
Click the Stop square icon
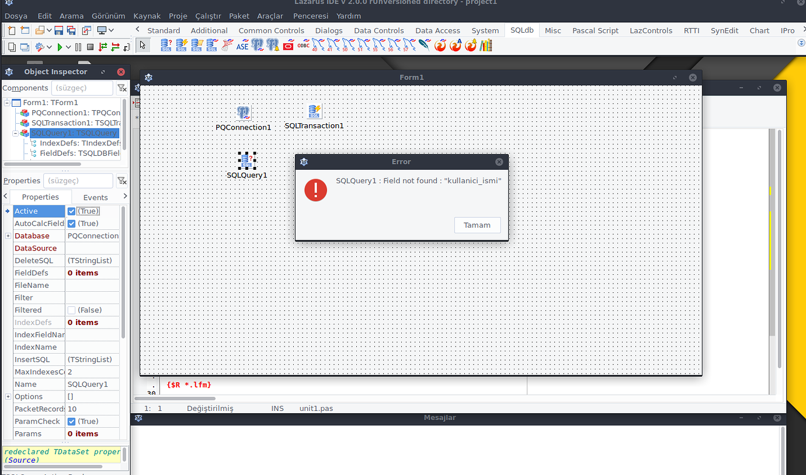click(x=90, y=47)
